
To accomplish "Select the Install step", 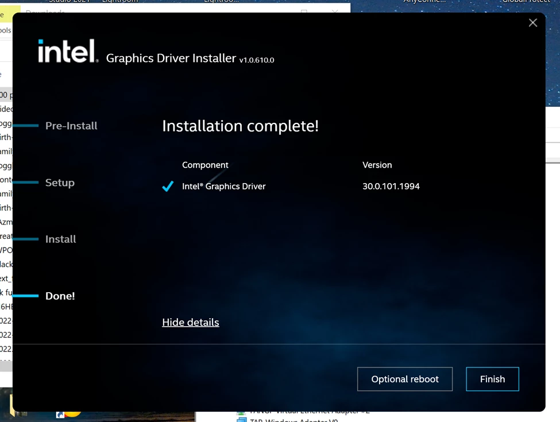I will (x=60, y=239).
